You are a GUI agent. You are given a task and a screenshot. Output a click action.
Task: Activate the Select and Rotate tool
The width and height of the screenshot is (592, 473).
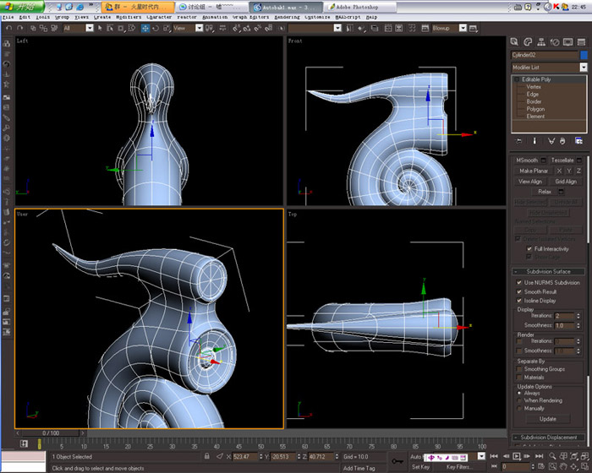pyautogui.click(x=156, y=28)
